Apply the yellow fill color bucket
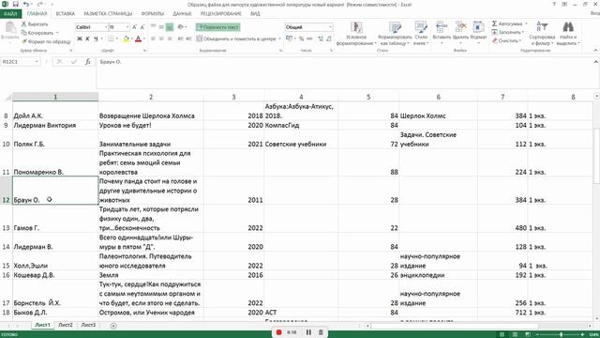This screenshot has height=338, width=600. (x=126, y=38)
